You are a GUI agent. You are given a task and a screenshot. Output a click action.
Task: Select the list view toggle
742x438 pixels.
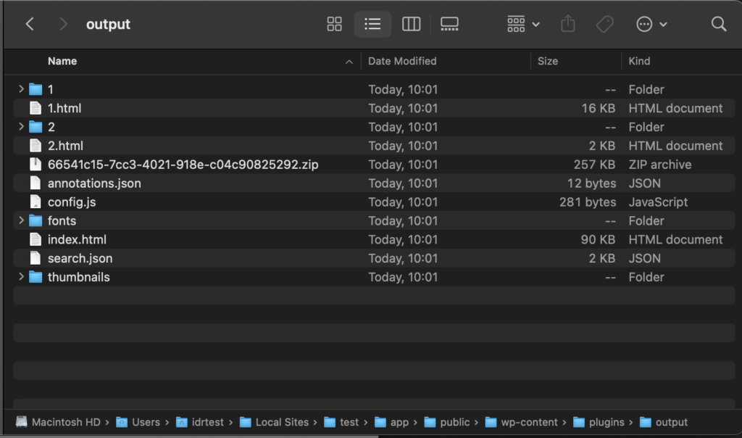(x=372, y=24)
